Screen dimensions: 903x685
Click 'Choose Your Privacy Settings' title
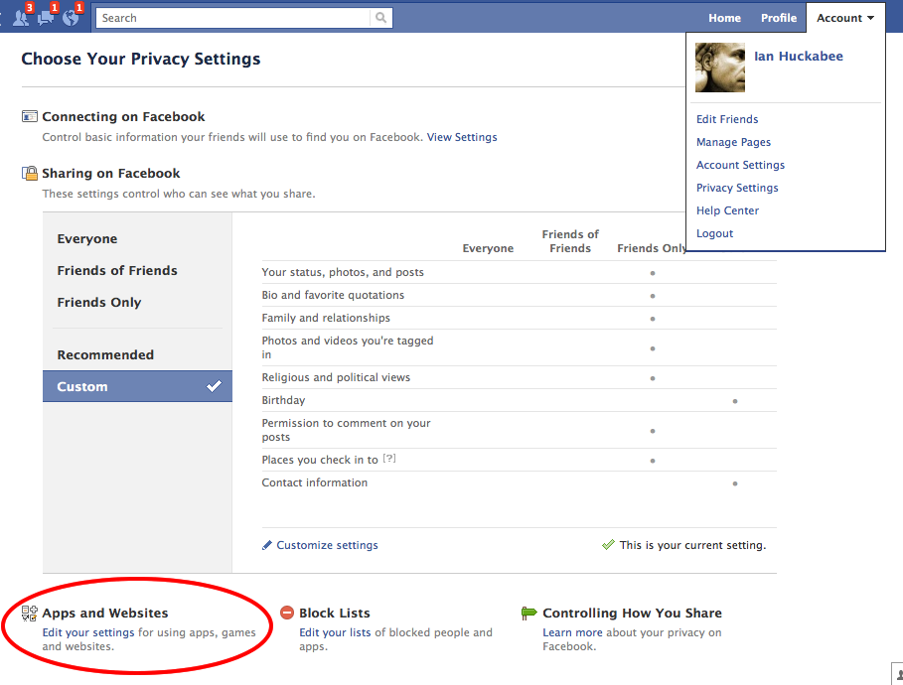[140, 59]
